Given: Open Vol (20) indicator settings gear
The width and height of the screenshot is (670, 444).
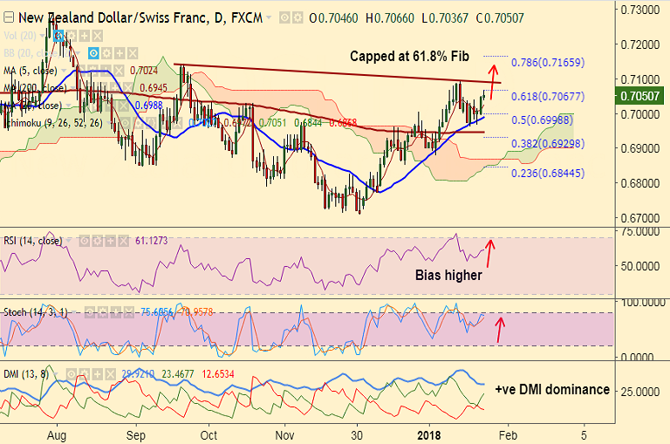Looking at the screenshot, I should (72, 36).
